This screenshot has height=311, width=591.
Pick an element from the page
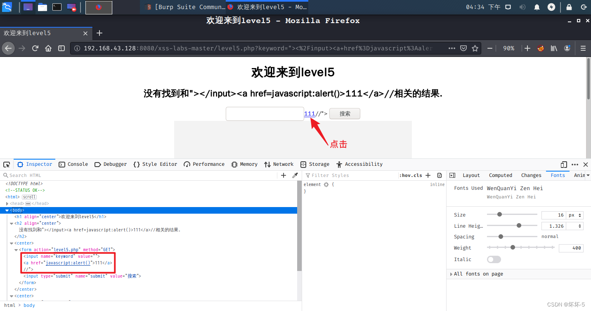pyautogui.click(x=7, y=164)
